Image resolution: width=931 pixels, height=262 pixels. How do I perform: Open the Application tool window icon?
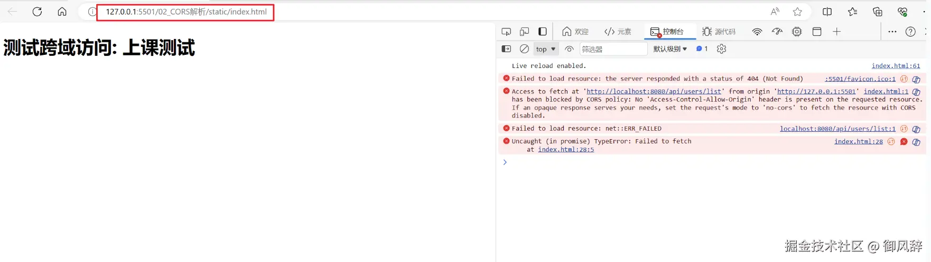click(x=817, y=32)
